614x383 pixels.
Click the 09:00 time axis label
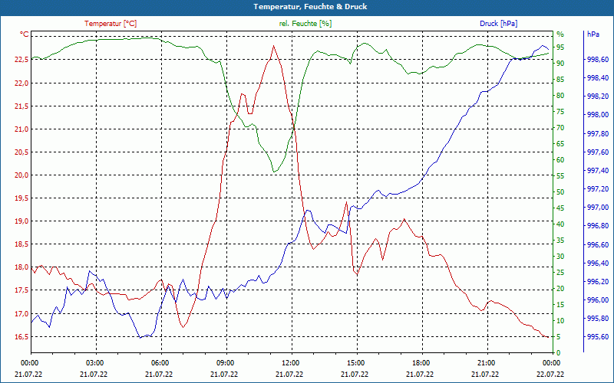pyautogui.click(x=225, y=362)
